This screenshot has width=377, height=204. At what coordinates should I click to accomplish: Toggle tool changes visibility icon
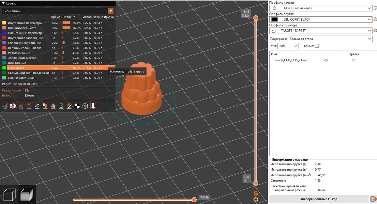tap(45, 106)
